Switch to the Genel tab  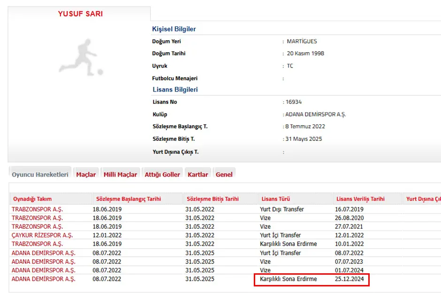click(x=224, y=174)
